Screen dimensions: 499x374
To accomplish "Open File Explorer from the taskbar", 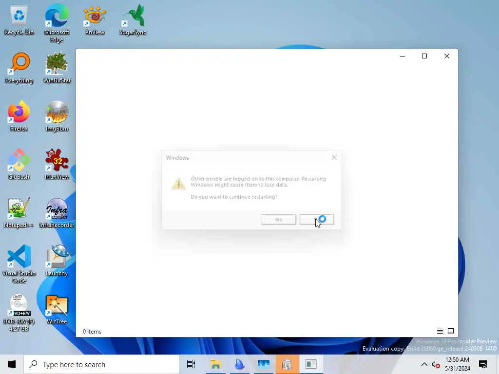I will tap(215, 364).
